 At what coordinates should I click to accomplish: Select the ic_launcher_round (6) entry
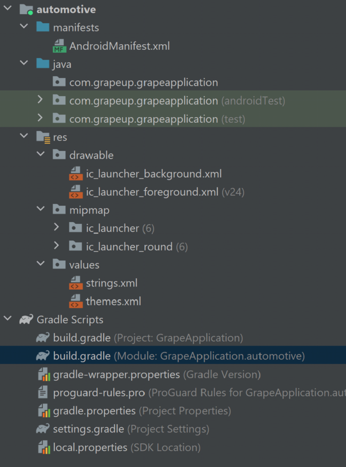pyautogui.click(x=137, y=247)
